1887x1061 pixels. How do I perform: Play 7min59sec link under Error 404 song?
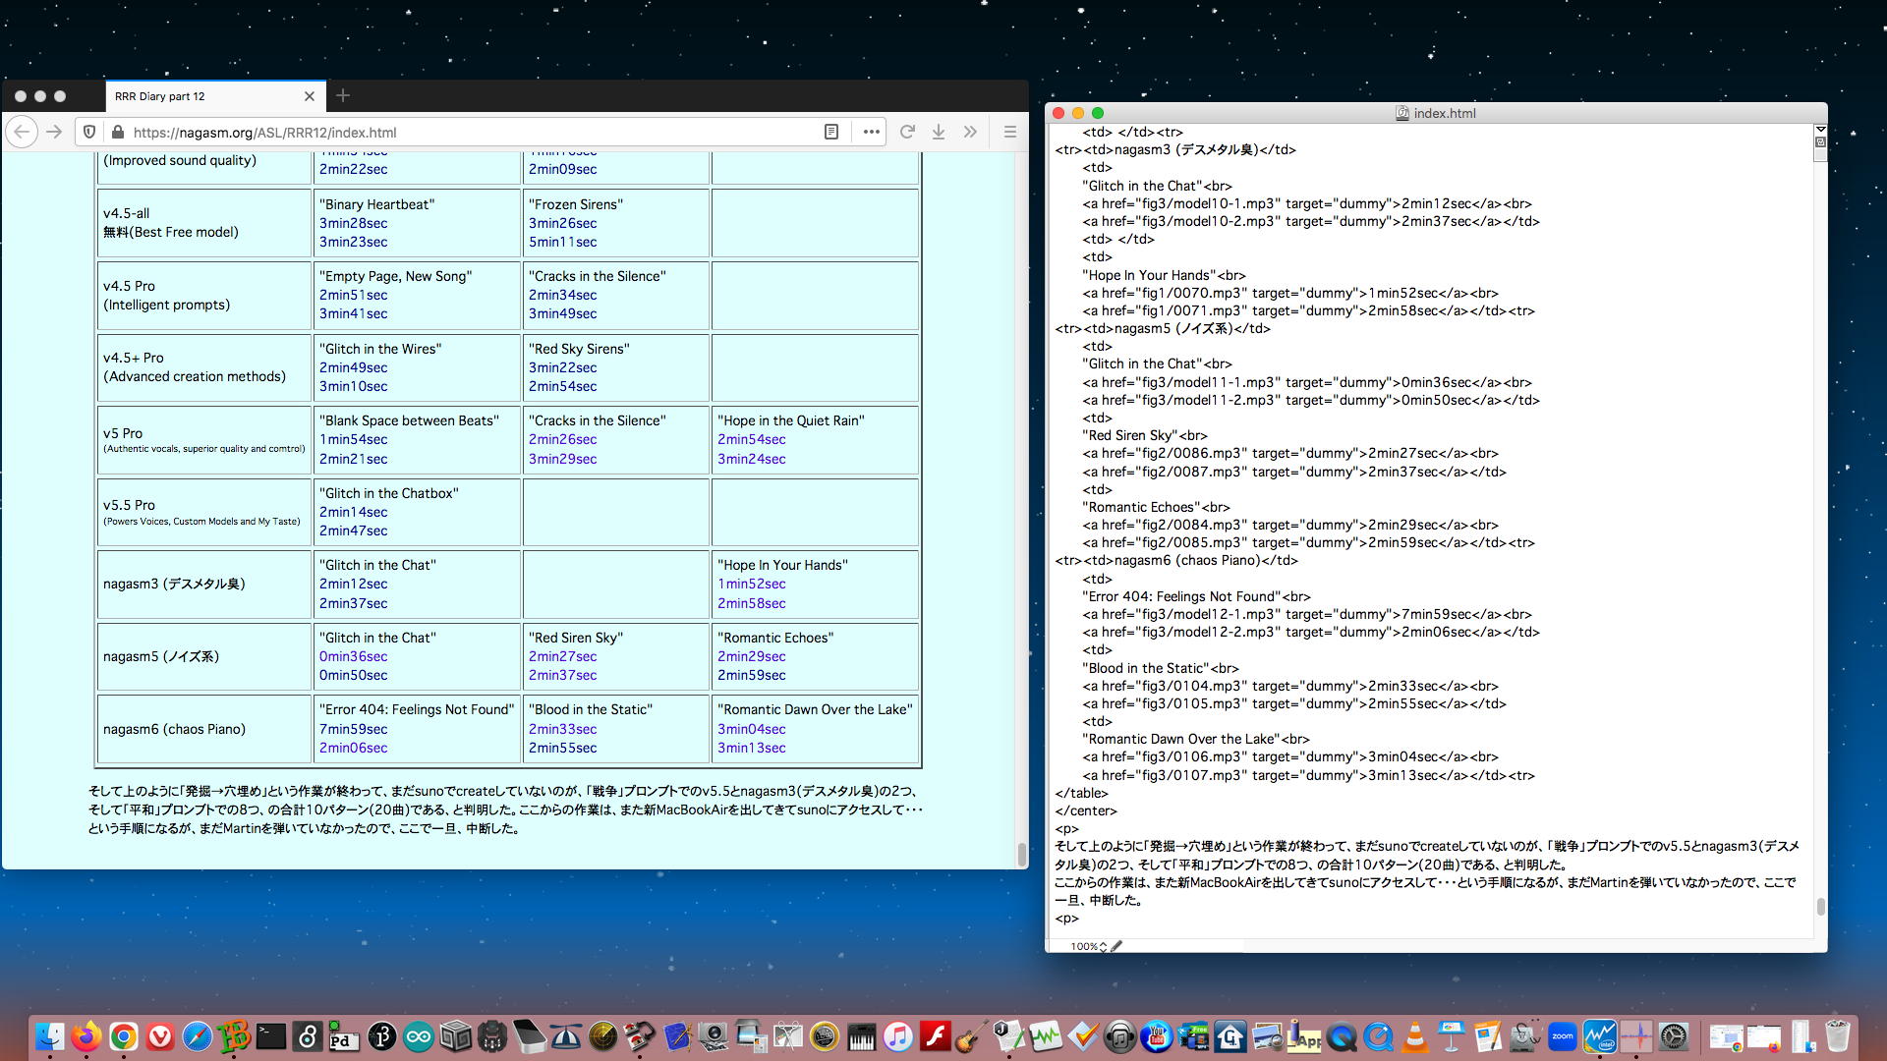[x=353, y=729]
